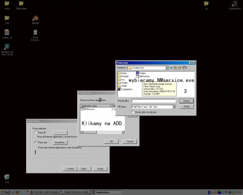Click the back arrow in file dialog

tap(171, 68)
